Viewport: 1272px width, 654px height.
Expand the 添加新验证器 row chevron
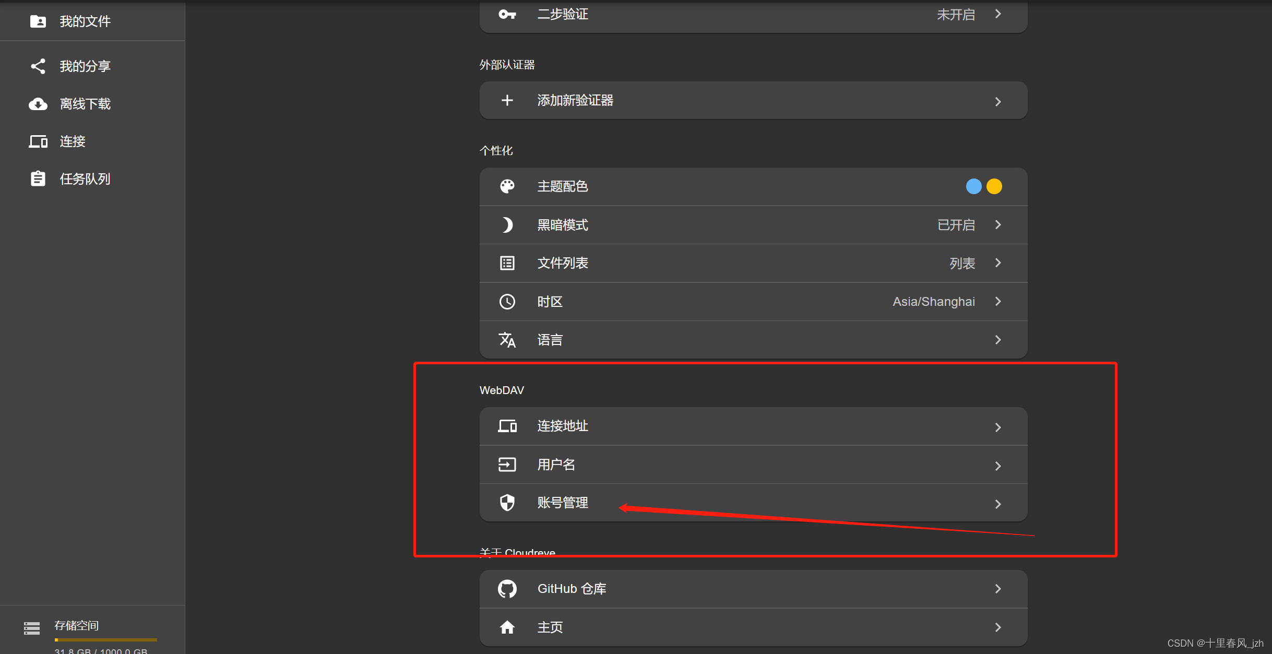(998, 101)
